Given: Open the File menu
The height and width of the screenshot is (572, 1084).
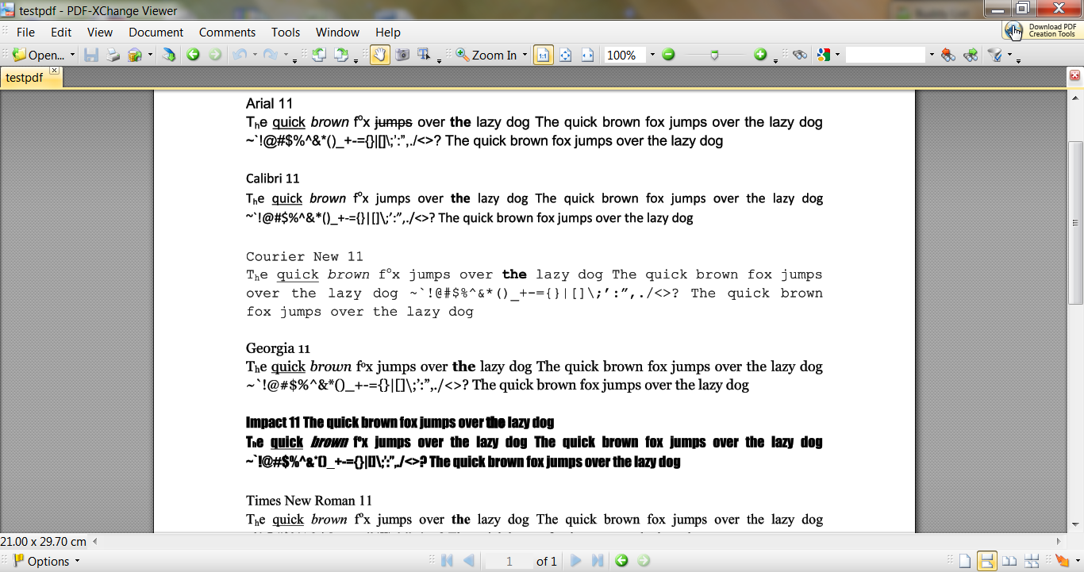Looking at the screenshot, I should (x=25, y=33).
